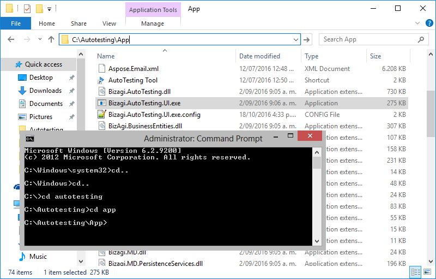Click Command Prompt system menu icon

pos(30,138)
